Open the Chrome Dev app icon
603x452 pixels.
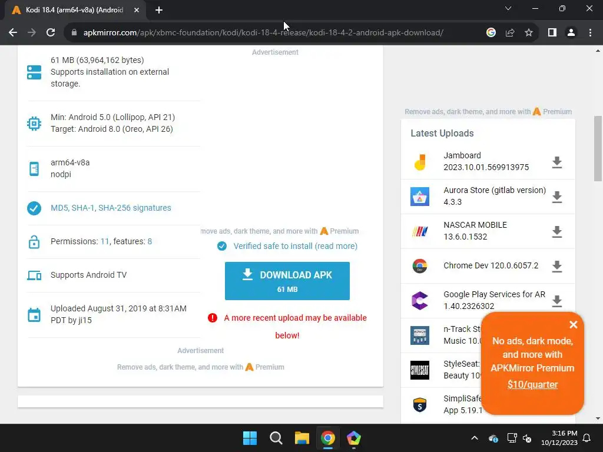419,266
